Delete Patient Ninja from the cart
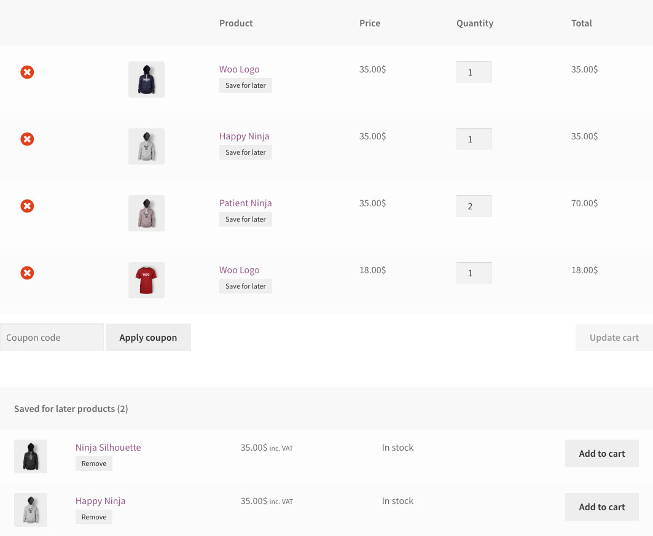This screenshot has height=536, width=653. tap(27, 206)
